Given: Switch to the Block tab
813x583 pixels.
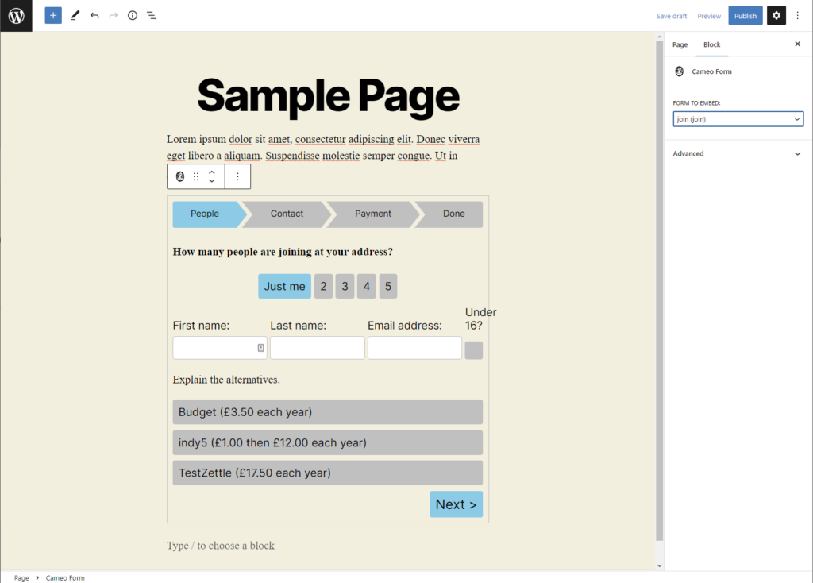Looking at the screenshot, I should (711, 44).
